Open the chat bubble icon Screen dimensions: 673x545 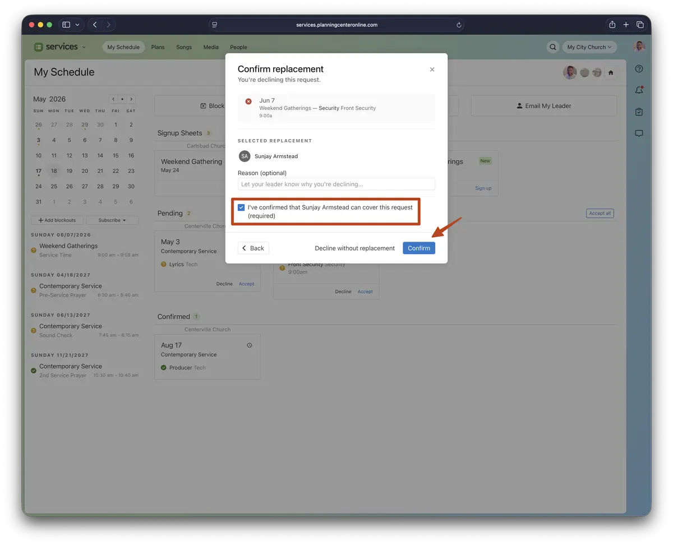[x=639, y=133]
